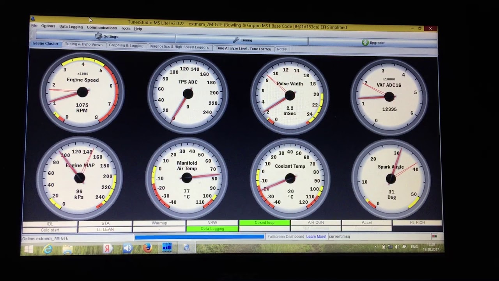Click the NSW status indicator
Image resolution: width=499 pixels, height=281 pixels.
212,223
